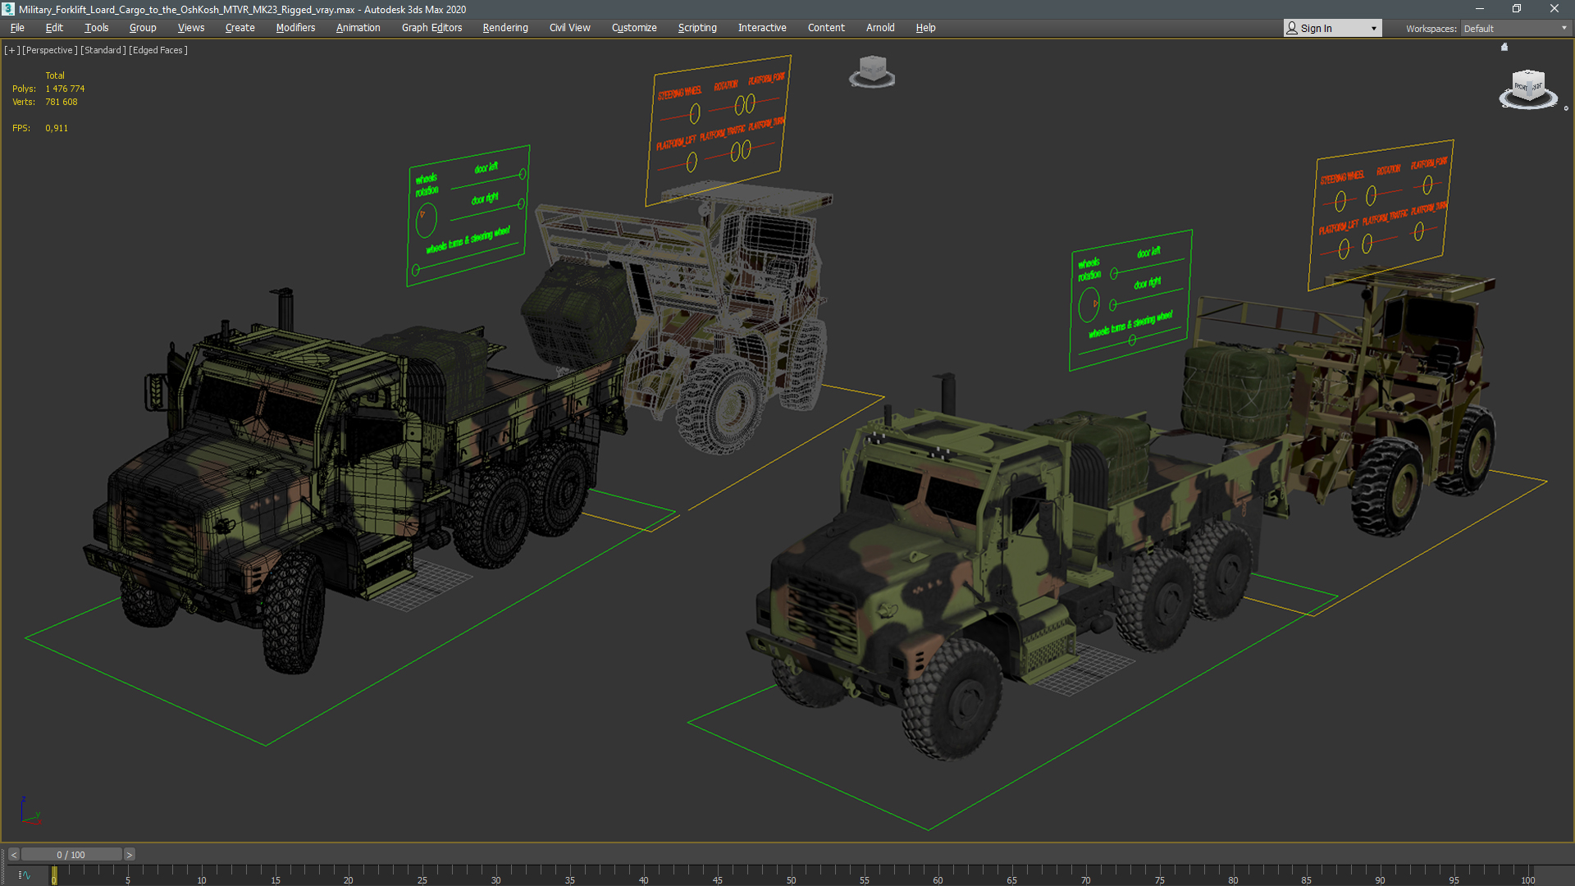Select the left orange forklift control panel
This screenshot has height=886, width=1575.
(719, 130)
